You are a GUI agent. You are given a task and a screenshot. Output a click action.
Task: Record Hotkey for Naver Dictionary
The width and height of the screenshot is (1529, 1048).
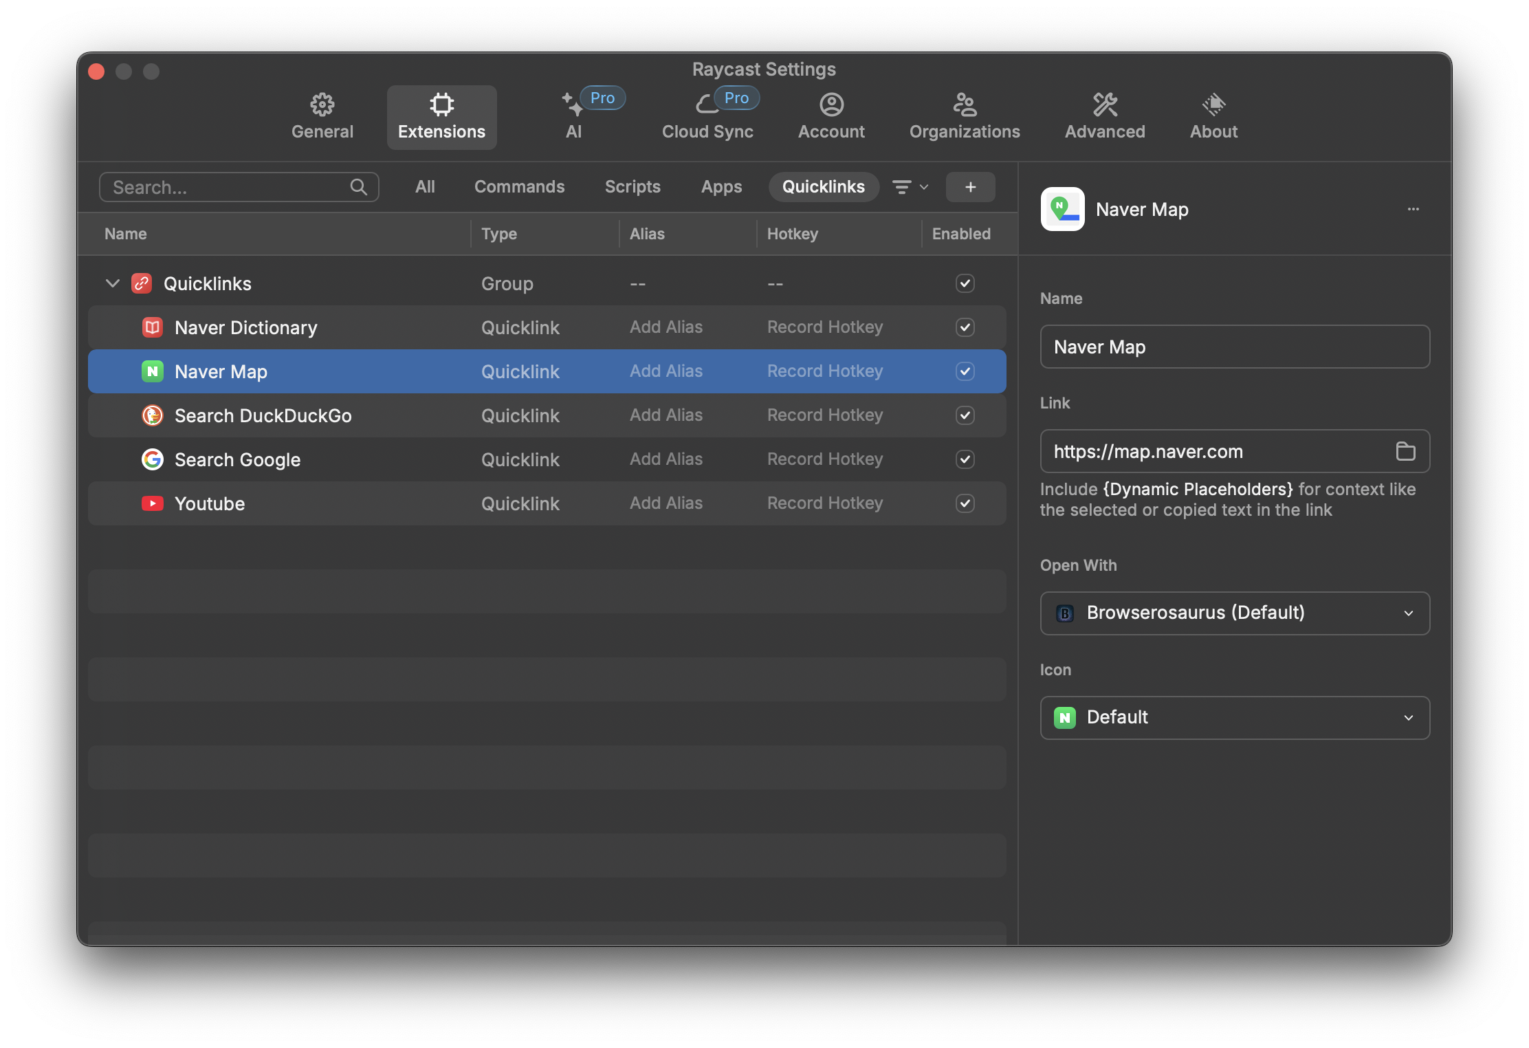coord(825,327)
